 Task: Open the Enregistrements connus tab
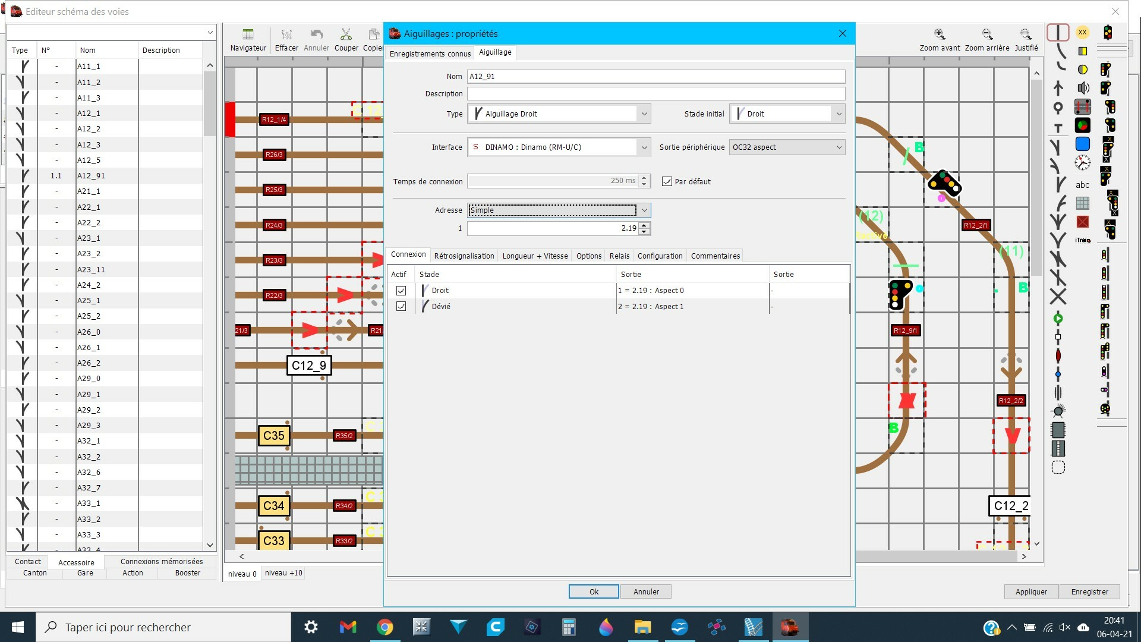430,53
